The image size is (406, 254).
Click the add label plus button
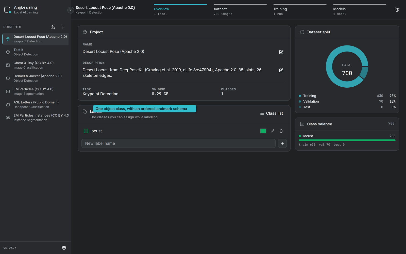[282, 143]
